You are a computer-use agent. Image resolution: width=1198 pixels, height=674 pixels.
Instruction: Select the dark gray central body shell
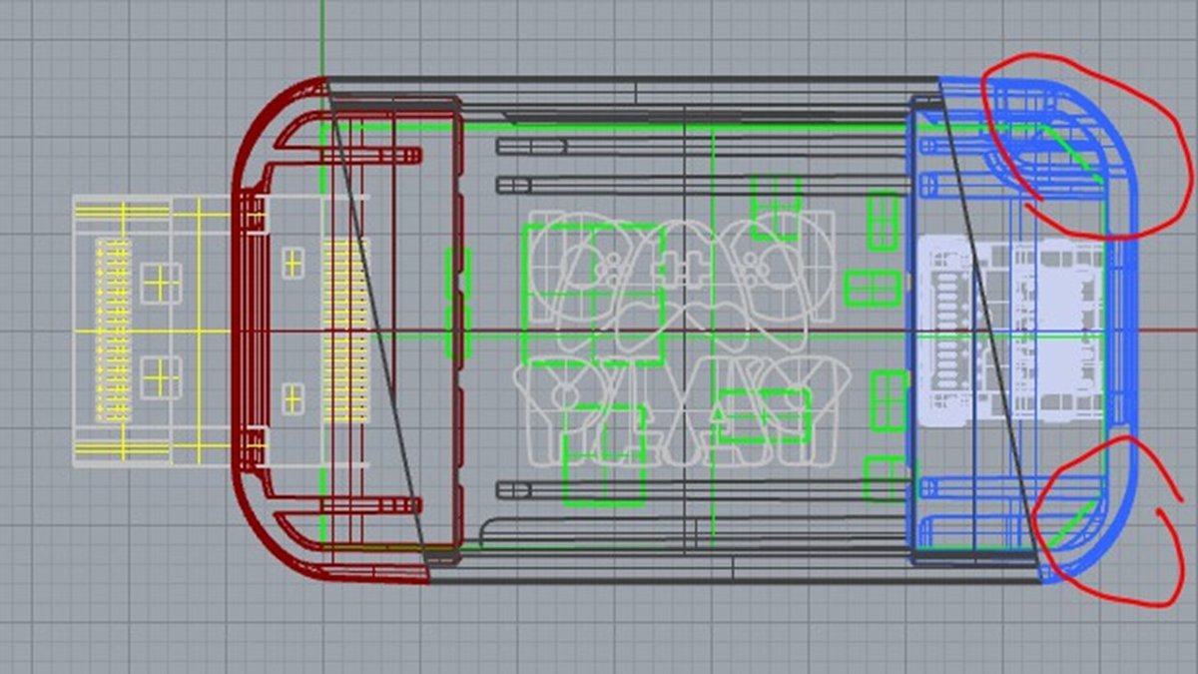coord(683,331)
